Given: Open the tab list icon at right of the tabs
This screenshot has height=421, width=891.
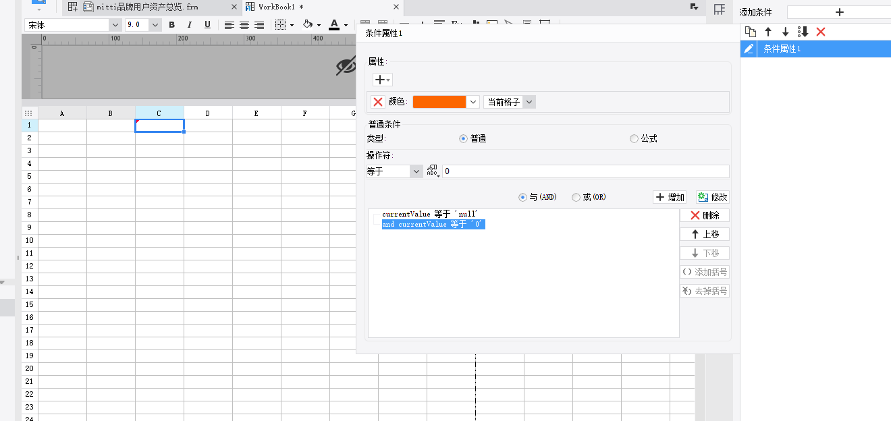Looking at the screenshot, I should click(694, 7).
